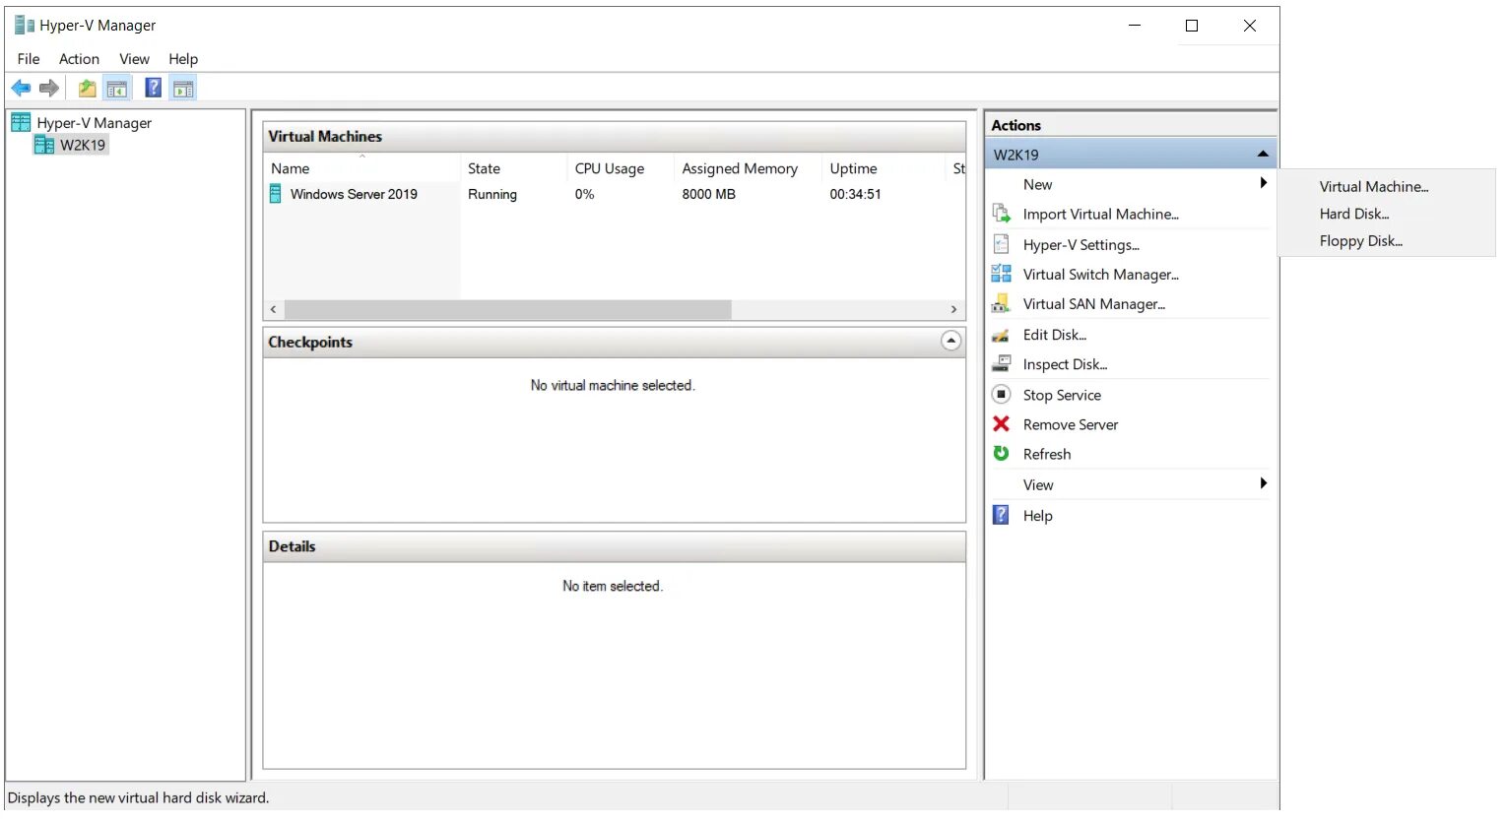Click the Running state cell
The width and height of the screenshot is (1506, 824).
[x=492, y=194]
